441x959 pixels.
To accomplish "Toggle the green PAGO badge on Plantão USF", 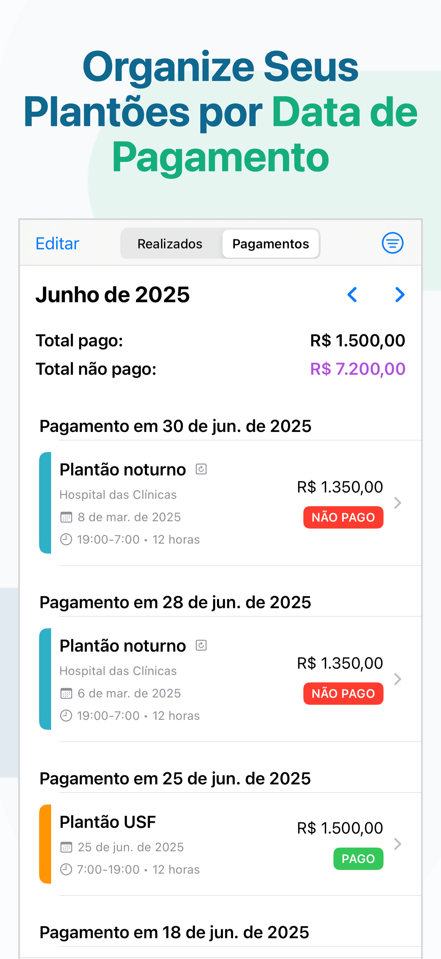I will click(358, 858).
